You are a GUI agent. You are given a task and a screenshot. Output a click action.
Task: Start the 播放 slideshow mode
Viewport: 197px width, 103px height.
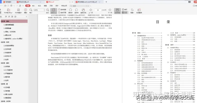[x=25, y=11]
